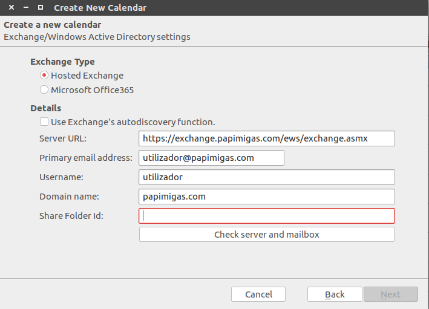Click the Next button
The width and height of the screenshot is (429, 309).
(390, 294)
